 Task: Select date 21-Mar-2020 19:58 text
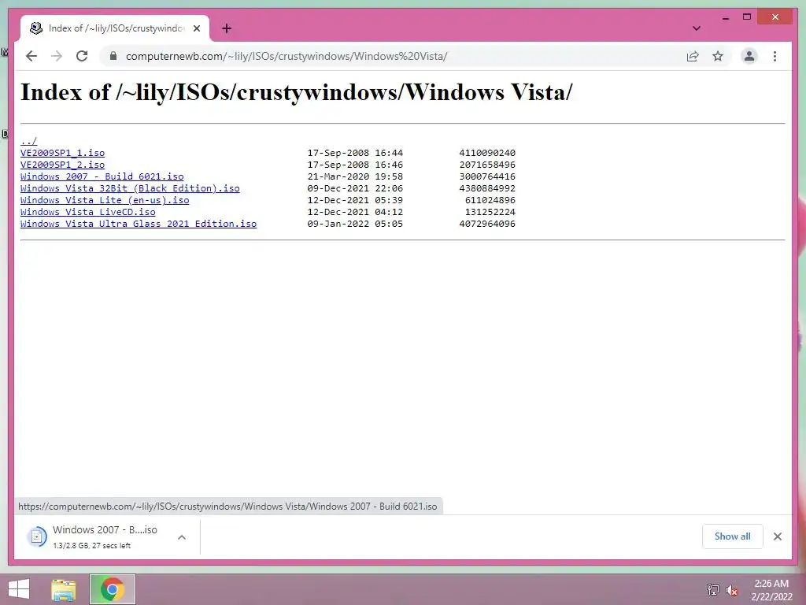[x=355, y=176]
